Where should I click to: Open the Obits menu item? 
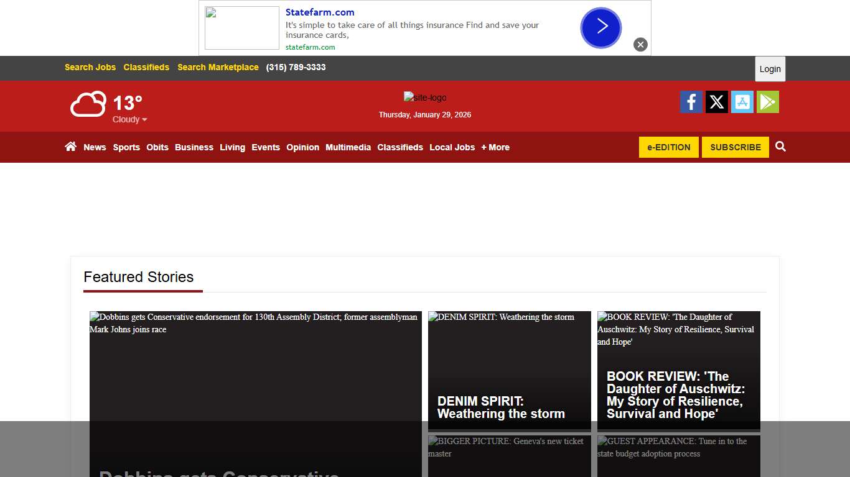click(157, 147)
